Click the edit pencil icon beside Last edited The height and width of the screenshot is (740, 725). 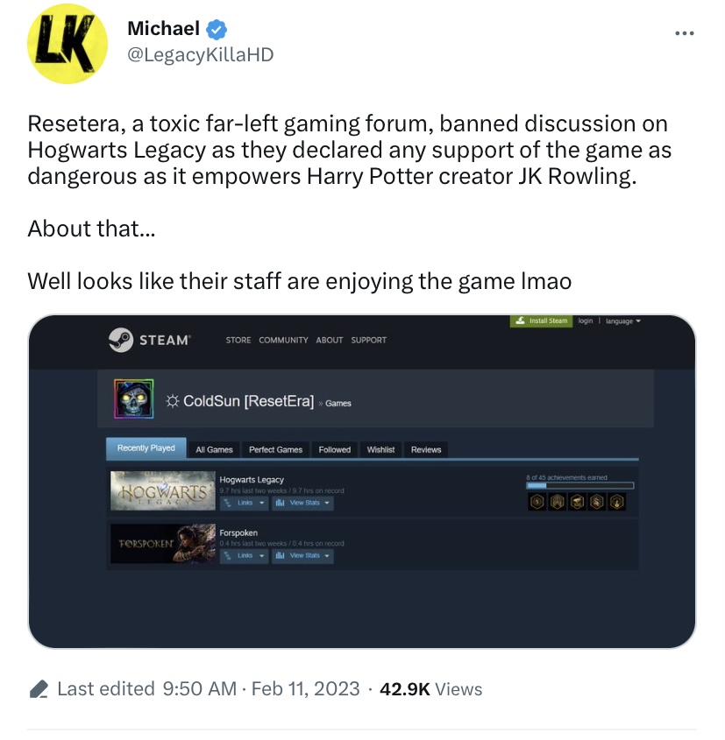click(x=39, y=689)
